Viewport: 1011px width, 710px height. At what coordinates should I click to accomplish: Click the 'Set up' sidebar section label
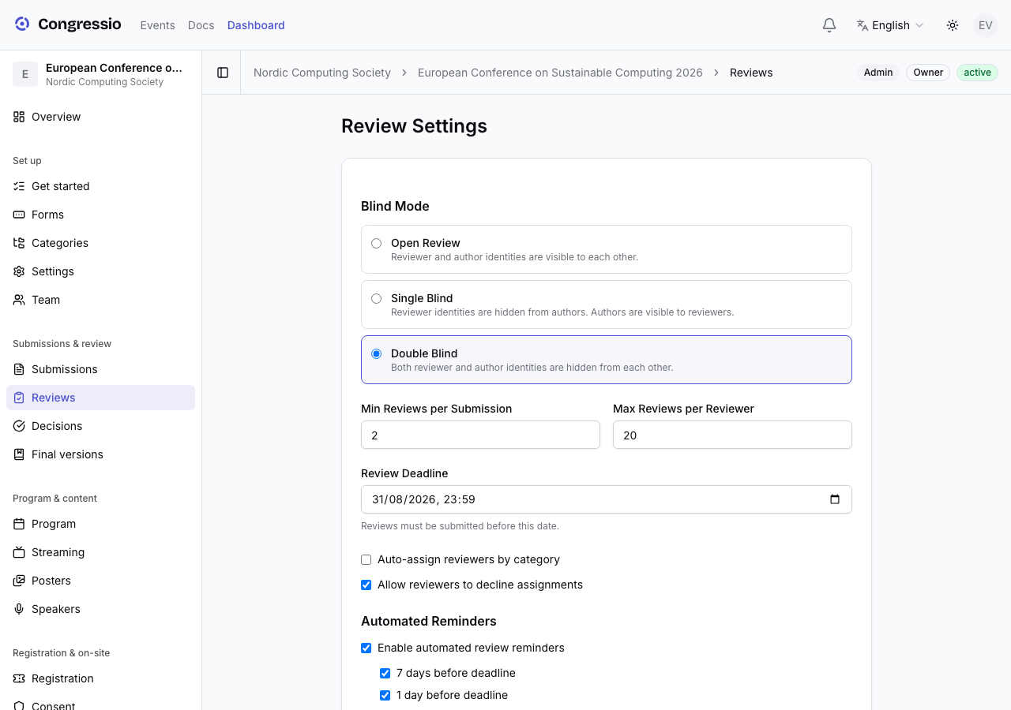coord(27,161)
